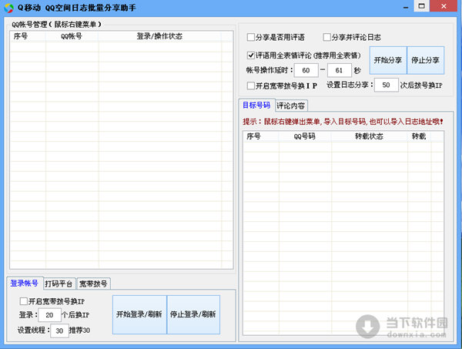
Task: Click the delay minimum field showing 60
Action: [x=305, y=70]
